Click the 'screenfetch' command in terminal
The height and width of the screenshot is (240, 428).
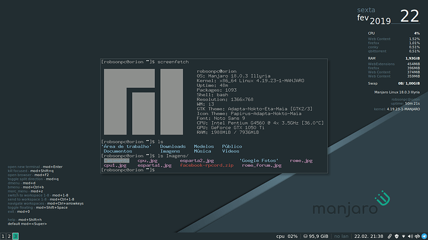coord(173,62)
